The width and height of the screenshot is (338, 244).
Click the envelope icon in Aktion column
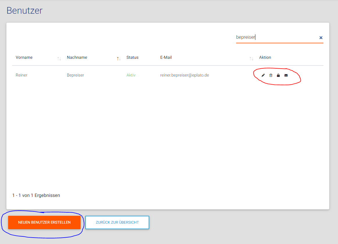point(286,75)
